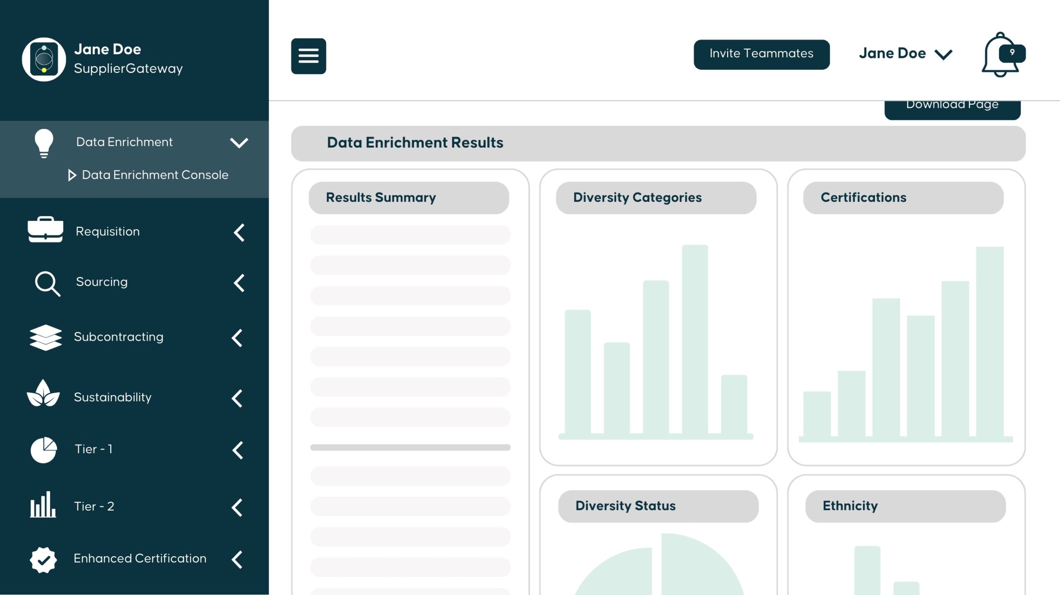This screenshot has height=595, width=1060.
Task: Click the Results Summary divider bar
Action: click(410, 447)
